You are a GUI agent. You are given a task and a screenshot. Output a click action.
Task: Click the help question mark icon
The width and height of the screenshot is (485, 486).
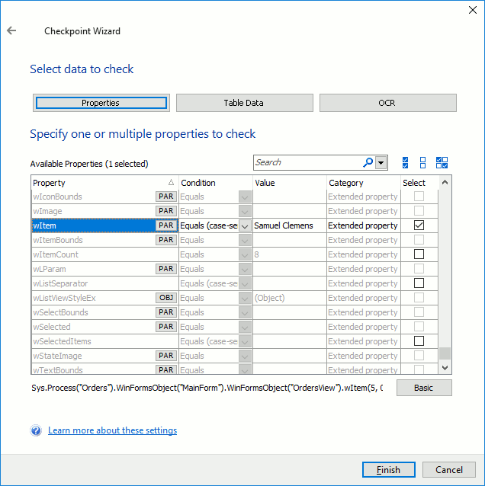pos(36,430)
